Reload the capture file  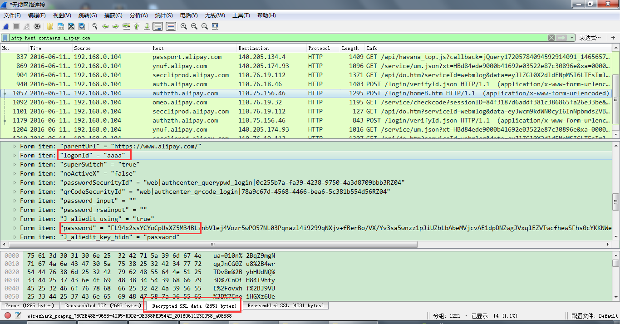(x=82, y=26)
